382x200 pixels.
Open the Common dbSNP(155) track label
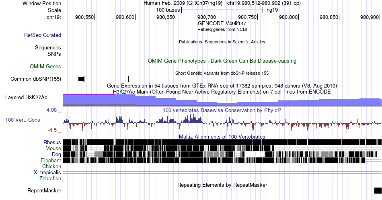tap(36, 79)
